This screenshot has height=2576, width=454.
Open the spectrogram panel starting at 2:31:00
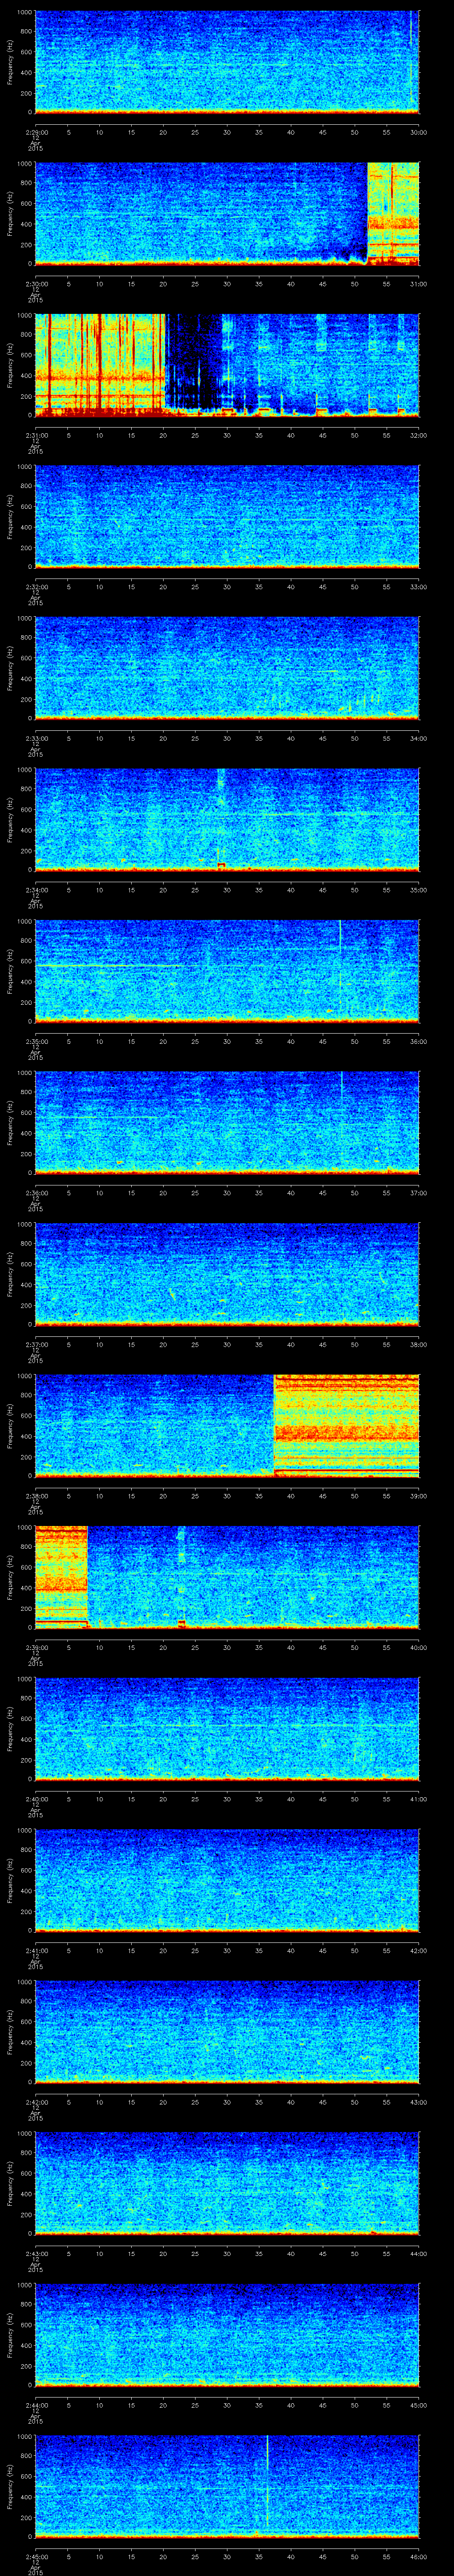click(227, 365)
